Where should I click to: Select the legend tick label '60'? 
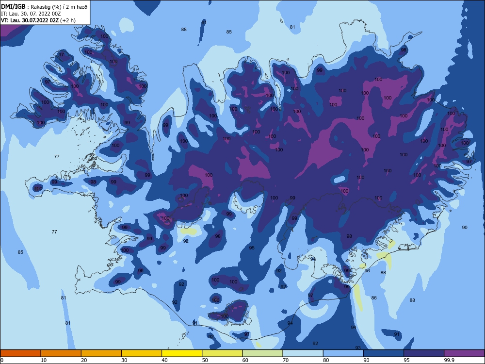[245, 360]
